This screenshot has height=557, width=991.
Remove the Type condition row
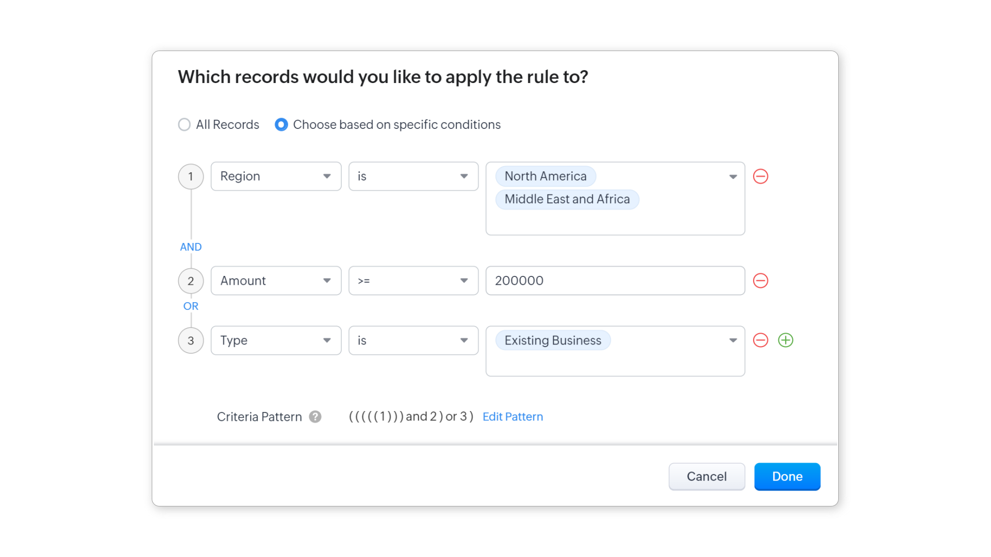point(760,340)
